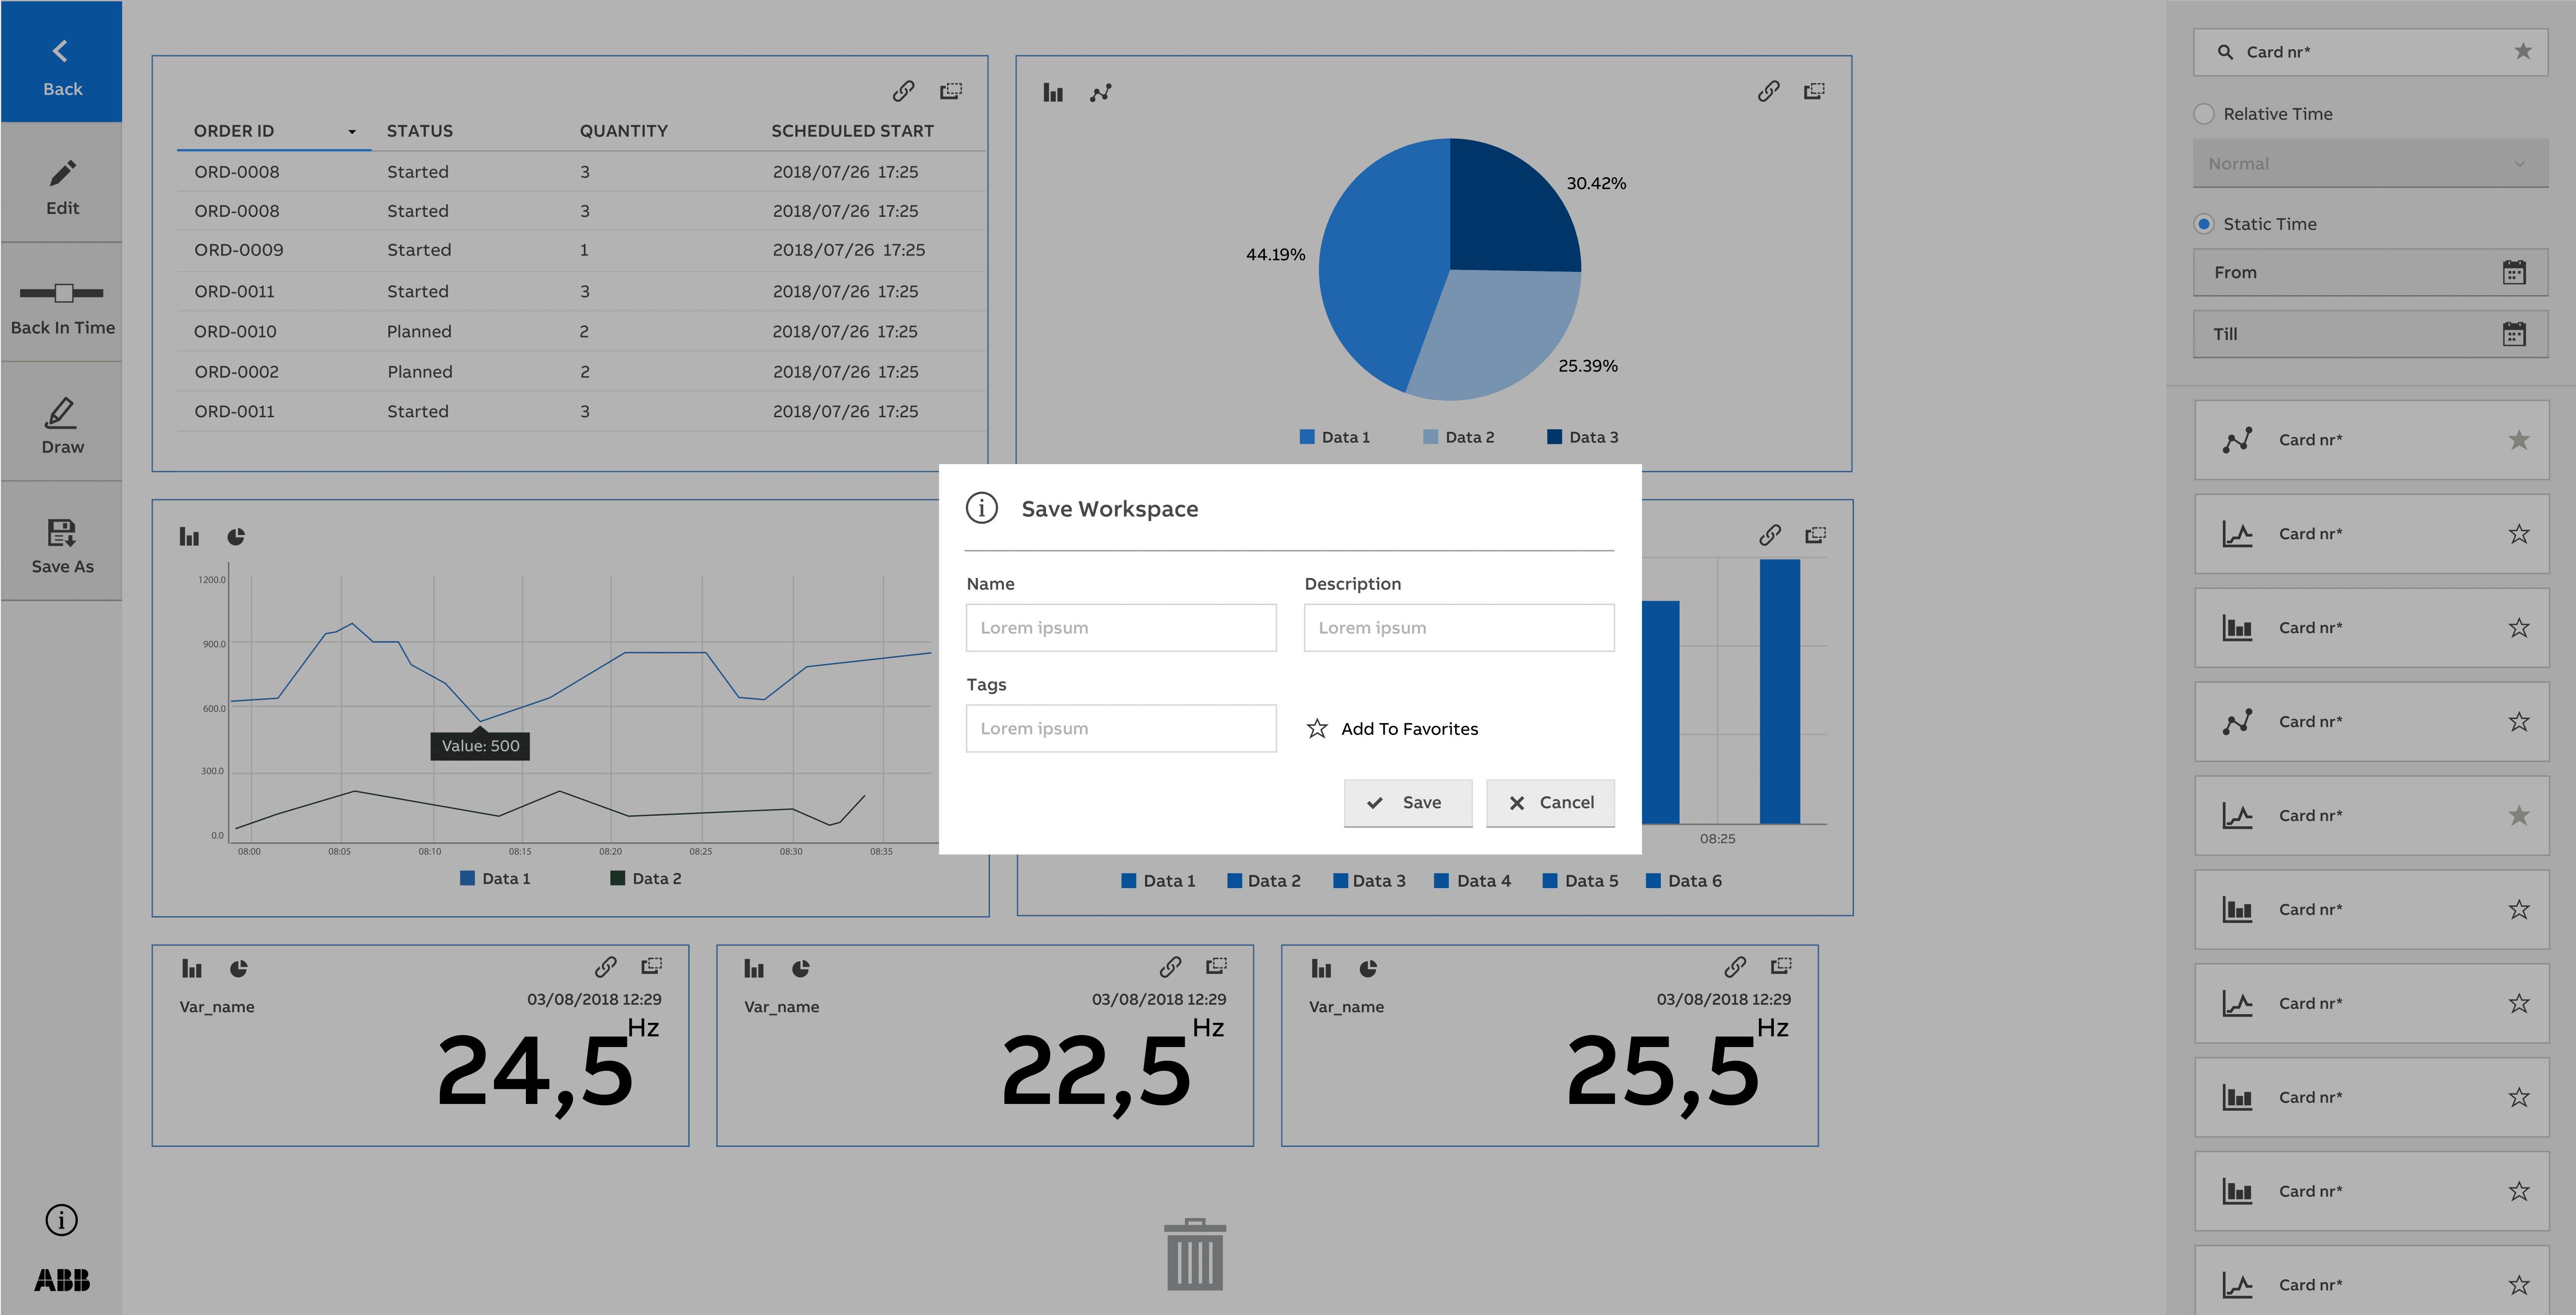Click the Edit pencil icon
This screenshot has height=1315, width=2576.
(62, 174)
